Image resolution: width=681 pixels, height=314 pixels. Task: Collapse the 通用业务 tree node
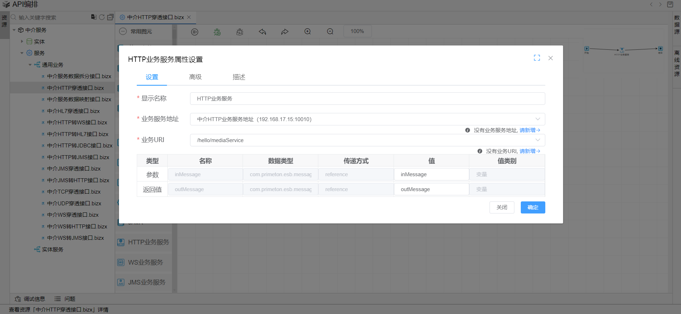point(30,65)
